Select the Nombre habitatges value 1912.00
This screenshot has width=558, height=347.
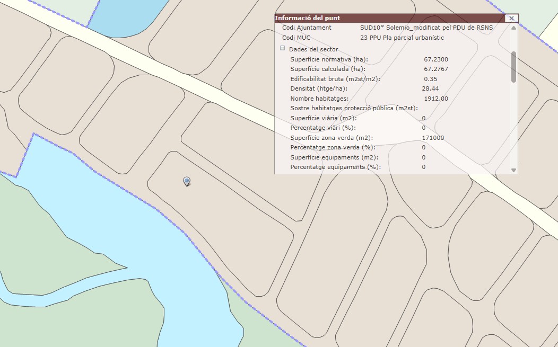click(436, 99)
